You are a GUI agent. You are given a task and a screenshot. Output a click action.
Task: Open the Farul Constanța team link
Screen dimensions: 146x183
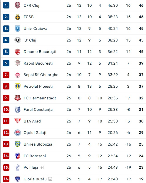[38, 110]
